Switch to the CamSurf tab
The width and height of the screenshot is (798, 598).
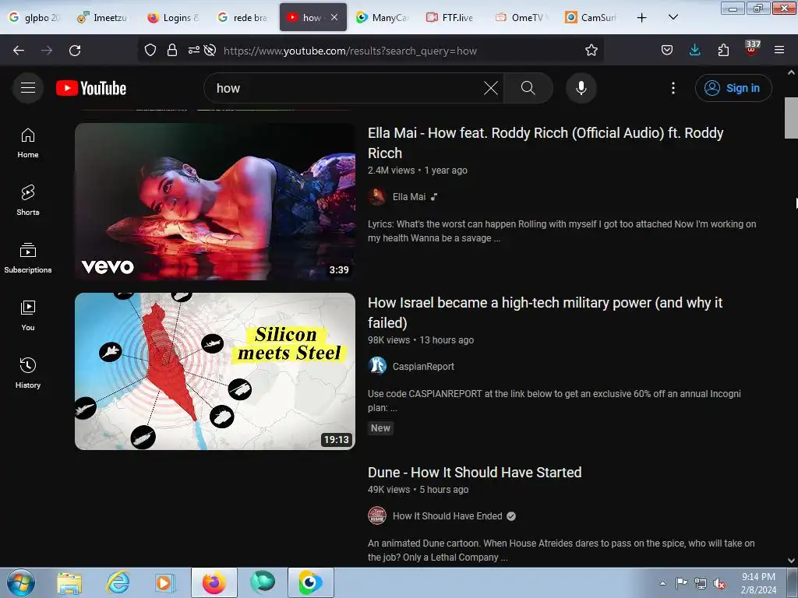coord(591,18)
